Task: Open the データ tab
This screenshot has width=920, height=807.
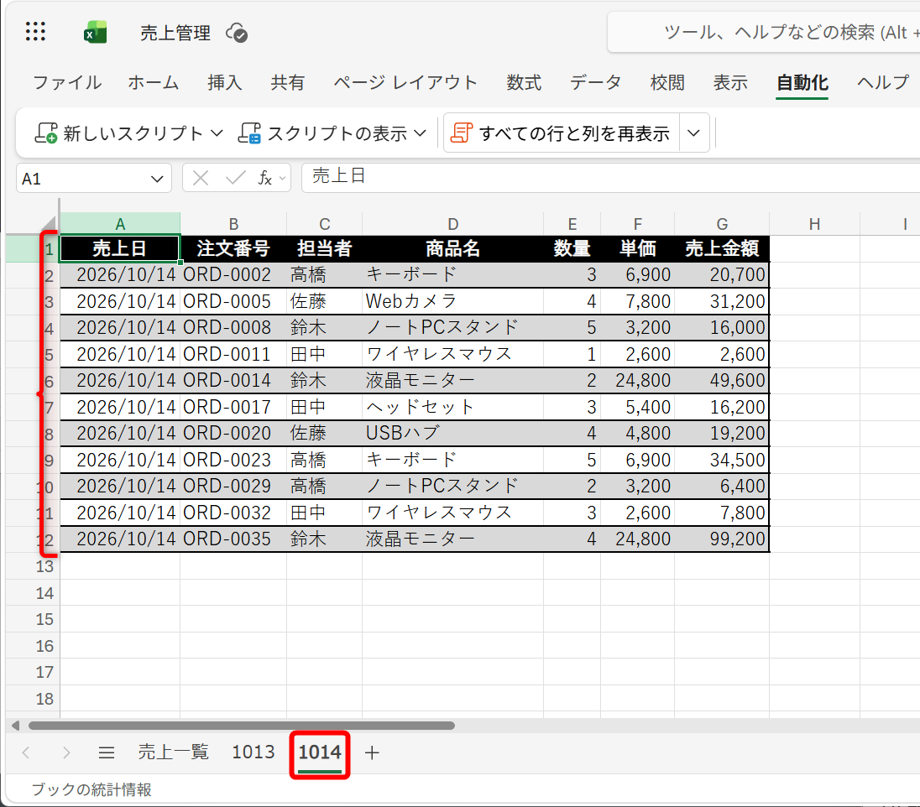Action: tap(595, 83)
